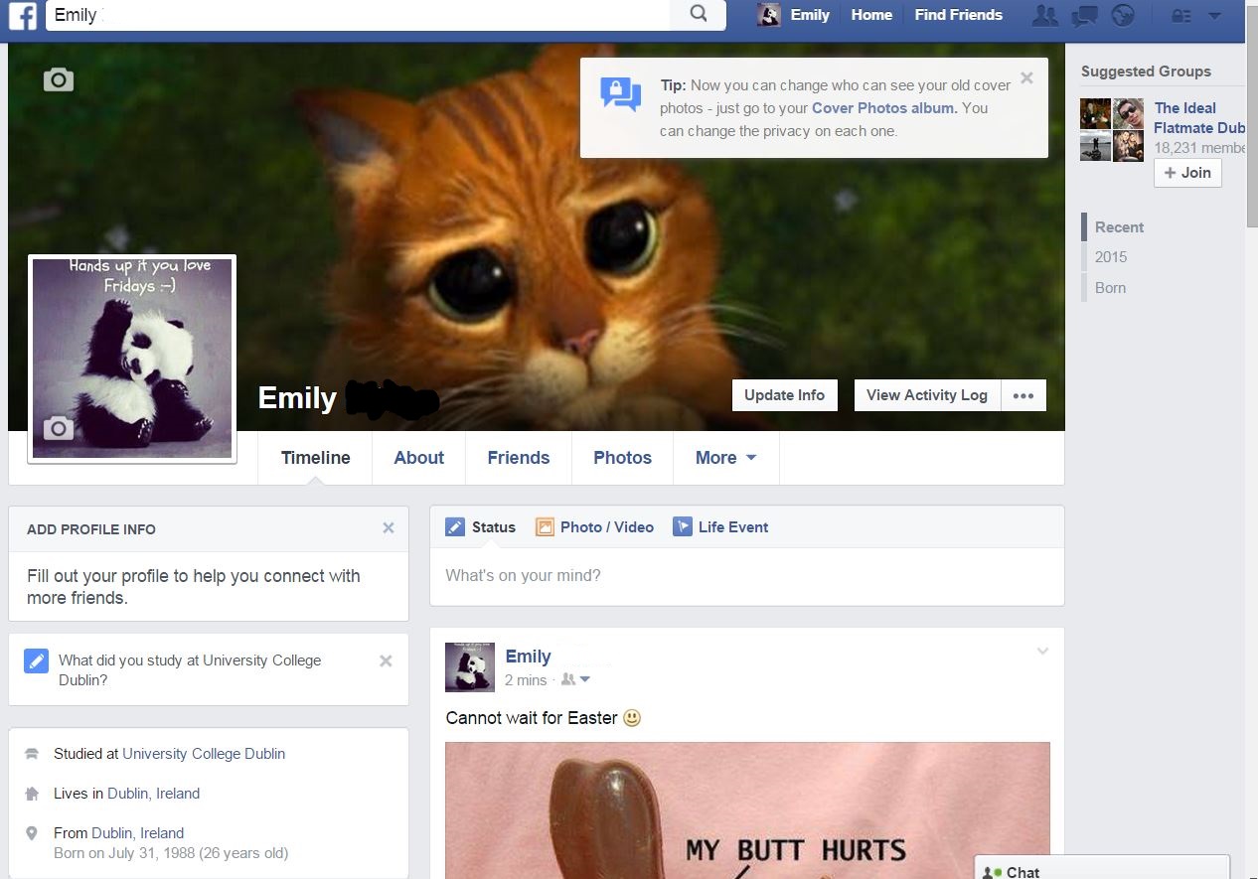The width and height of the screenshot is (1258, 879).
Task: Click Update Info button
Action: pos(785,394)
